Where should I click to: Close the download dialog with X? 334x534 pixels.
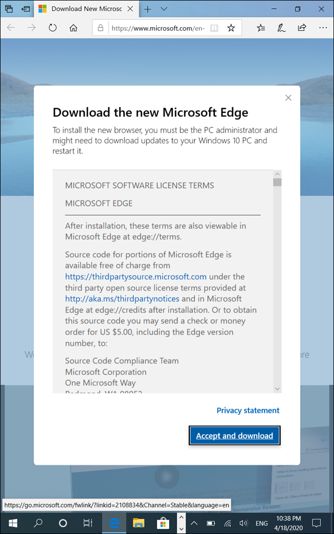click(289, 98)
